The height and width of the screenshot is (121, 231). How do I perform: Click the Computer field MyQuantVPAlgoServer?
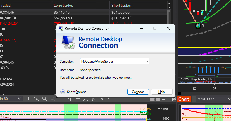coord(115,62)
